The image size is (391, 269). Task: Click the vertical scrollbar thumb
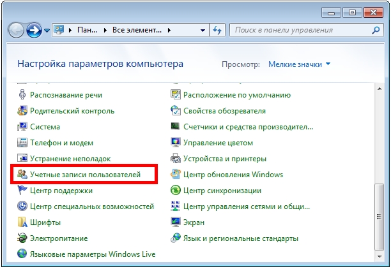[379, 217]
